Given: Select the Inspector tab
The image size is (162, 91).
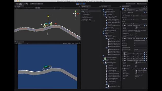Looking at the screenshot, I should pyautogui.click(x=127, y=6).
